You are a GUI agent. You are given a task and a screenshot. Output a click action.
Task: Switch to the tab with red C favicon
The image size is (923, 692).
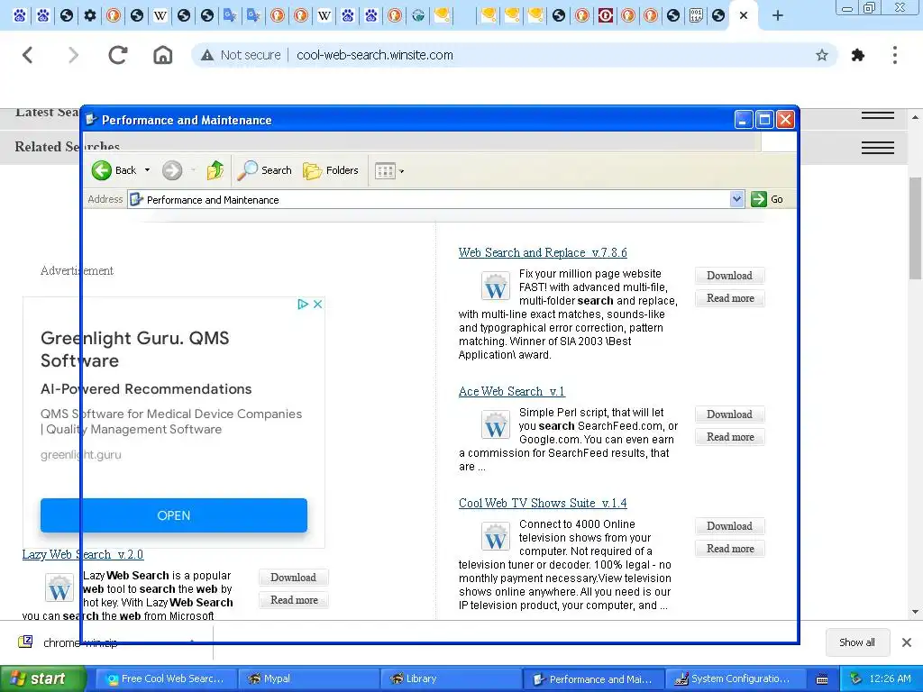tap(606, 15)
